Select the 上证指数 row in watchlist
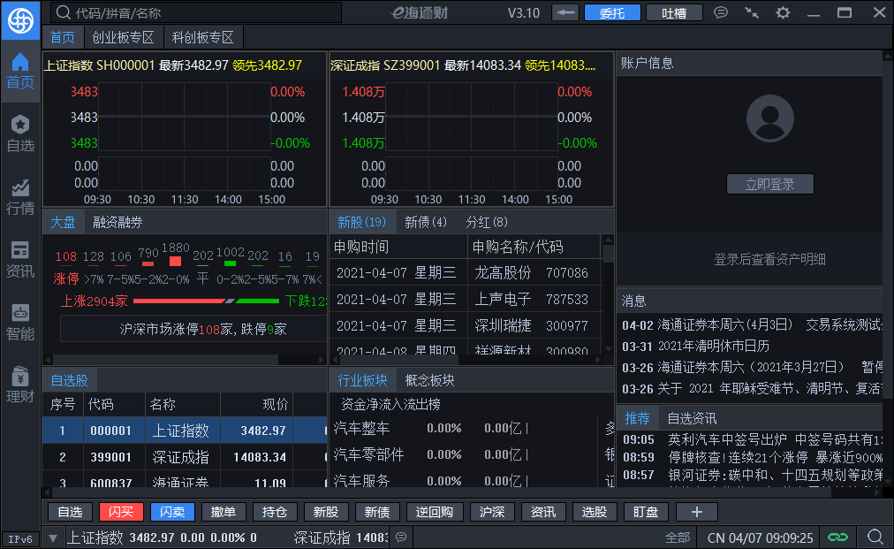Screen dimensions: 894x549 click(x=185, y=431)
